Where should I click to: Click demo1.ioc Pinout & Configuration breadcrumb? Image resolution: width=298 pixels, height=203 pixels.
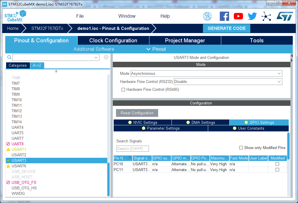tap(113, 28)
